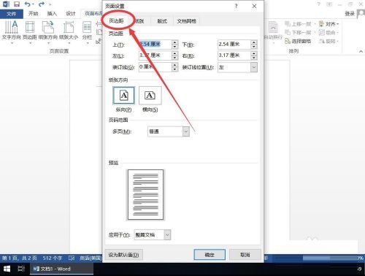Open the 文件 menu tab in Word

pos(12,14)
